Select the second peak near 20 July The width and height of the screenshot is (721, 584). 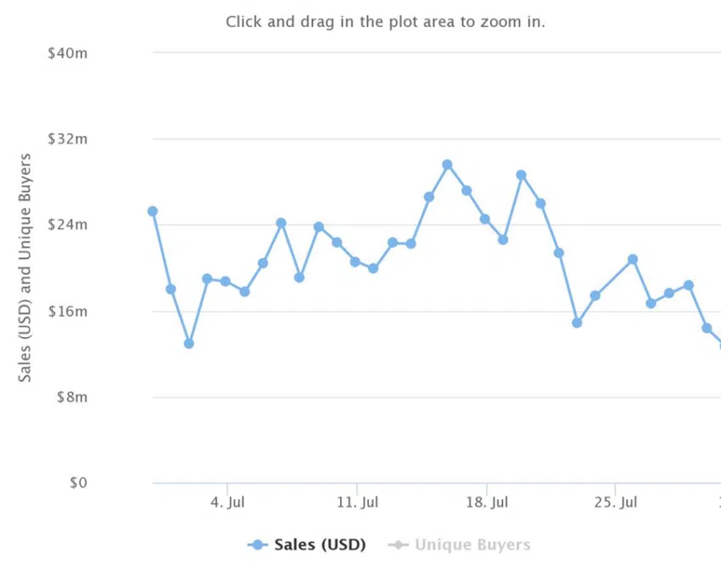(x=521, y=175)
